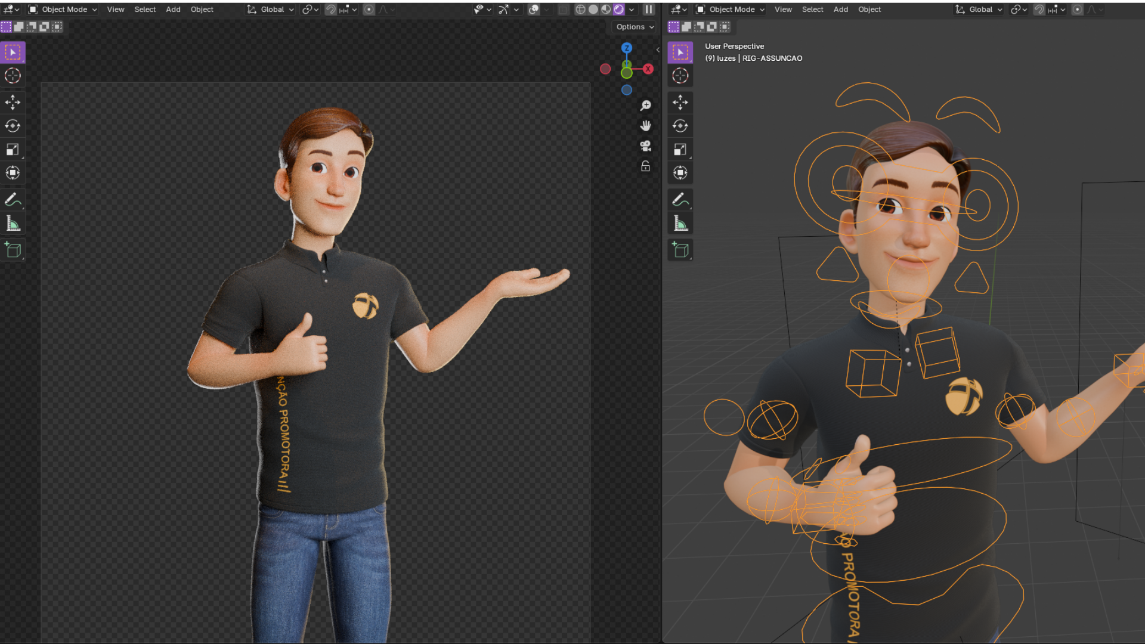Open the Object Mode dropdown in left viewport
The height and width of the screenshot is (644, 1145).
[63, 10]
